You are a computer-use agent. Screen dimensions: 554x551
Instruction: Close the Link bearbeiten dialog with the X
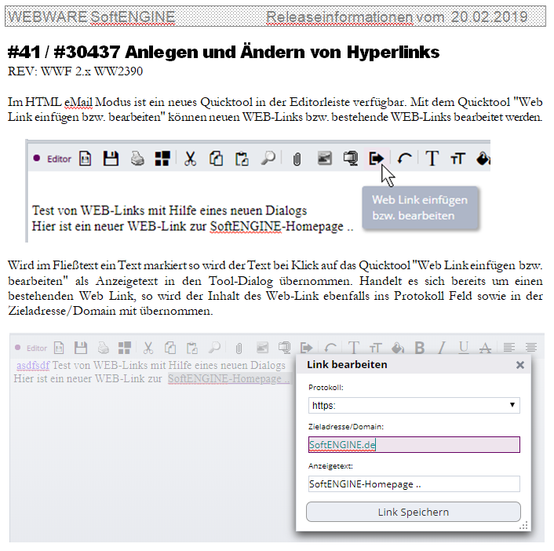coord(520,365)
